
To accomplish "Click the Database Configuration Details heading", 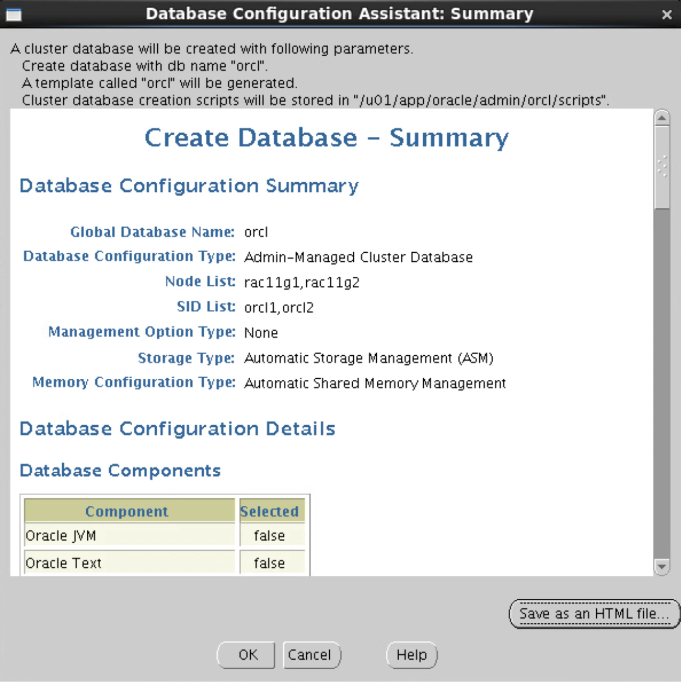I will (x=177, y=429).
